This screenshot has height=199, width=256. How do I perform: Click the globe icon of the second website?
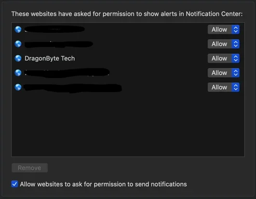coord(18,44)
